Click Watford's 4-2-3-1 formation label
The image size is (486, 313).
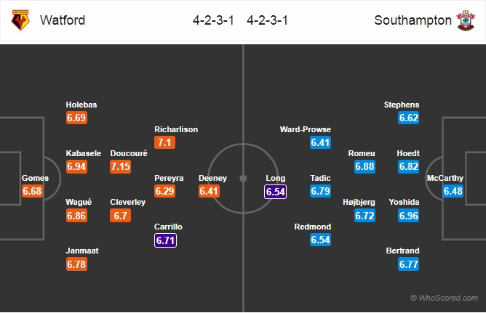click(x=213, y=20)
